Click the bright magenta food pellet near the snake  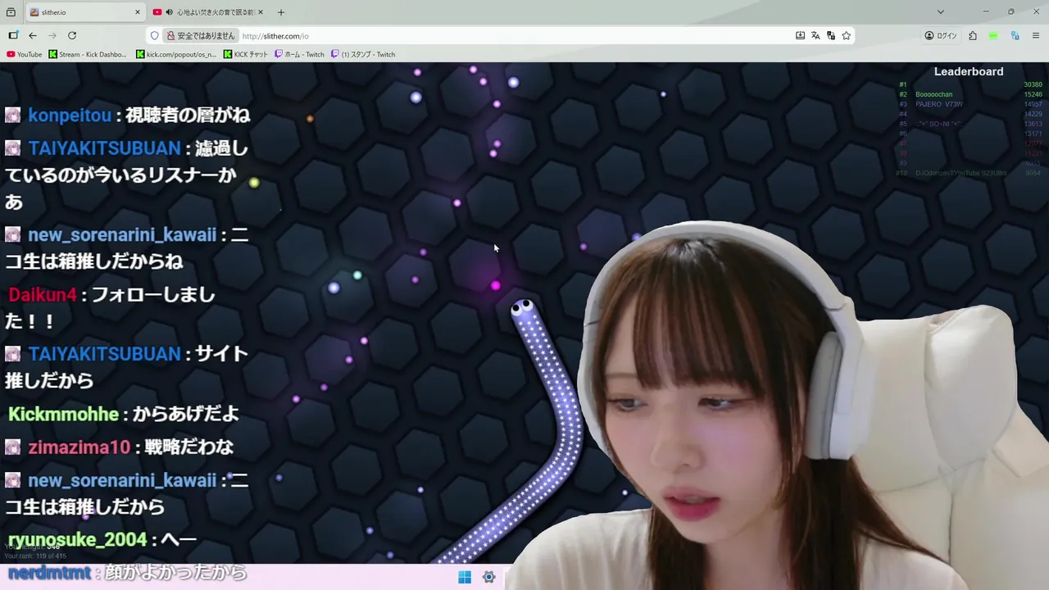click(495, 285)
